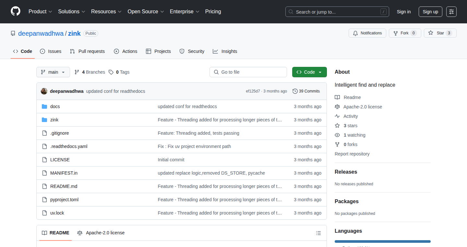The height and width of the screenshot is (247, 467).
Task: Click Report repository
Action: [x=352, y=154]
